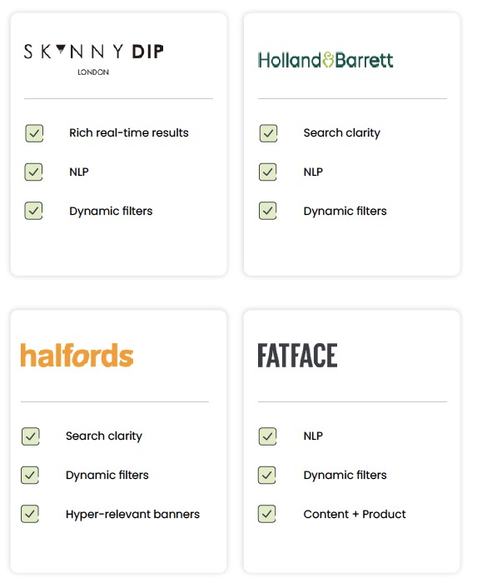Toggle the Rich real-time results checkbox
Image resolution: width=477 pixels, height=588 pixels.
[34, 133]
